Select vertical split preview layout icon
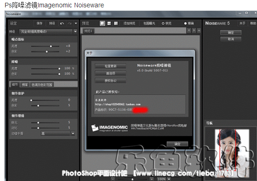 pos(116,23)
